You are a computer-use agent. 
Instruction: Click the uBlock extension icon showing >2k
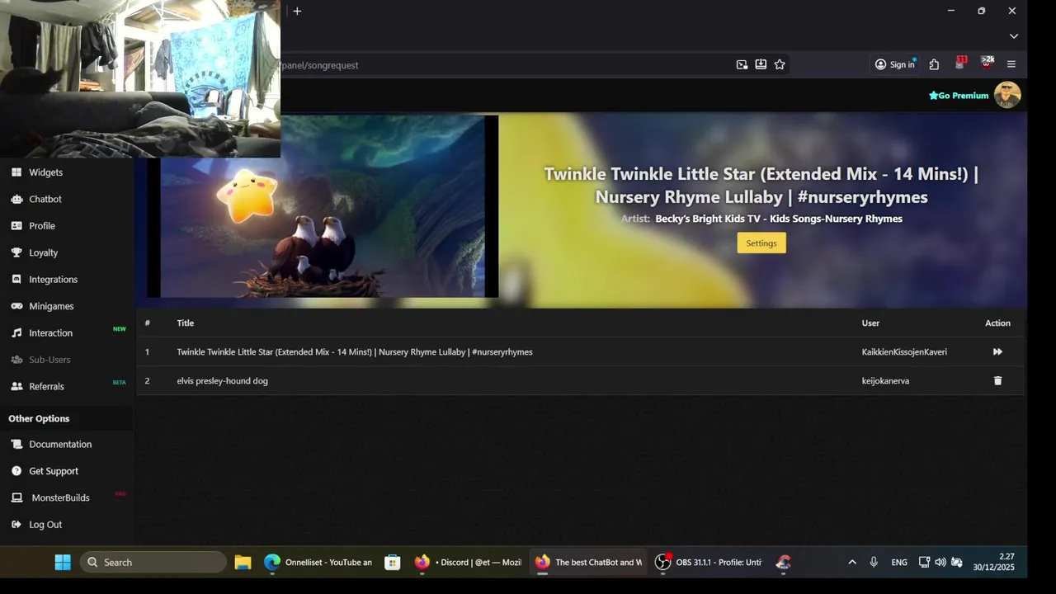click(x=987, y=64)
